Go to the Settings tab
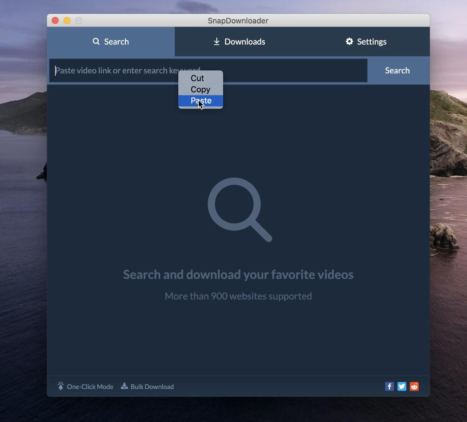Image resolution: width=467 pixels, height=422 pixels. tap(366, 42)
